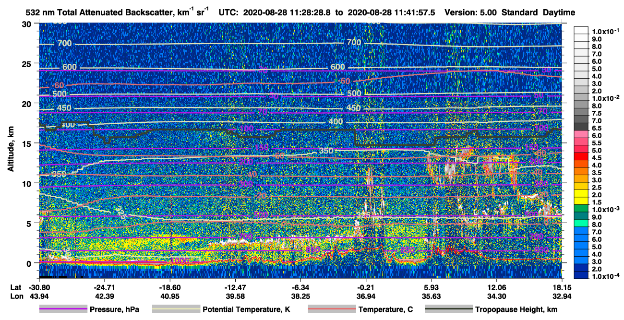Click the latitude value '-0.21'
The width and height of the screenshot is (624, 320).
366,287
